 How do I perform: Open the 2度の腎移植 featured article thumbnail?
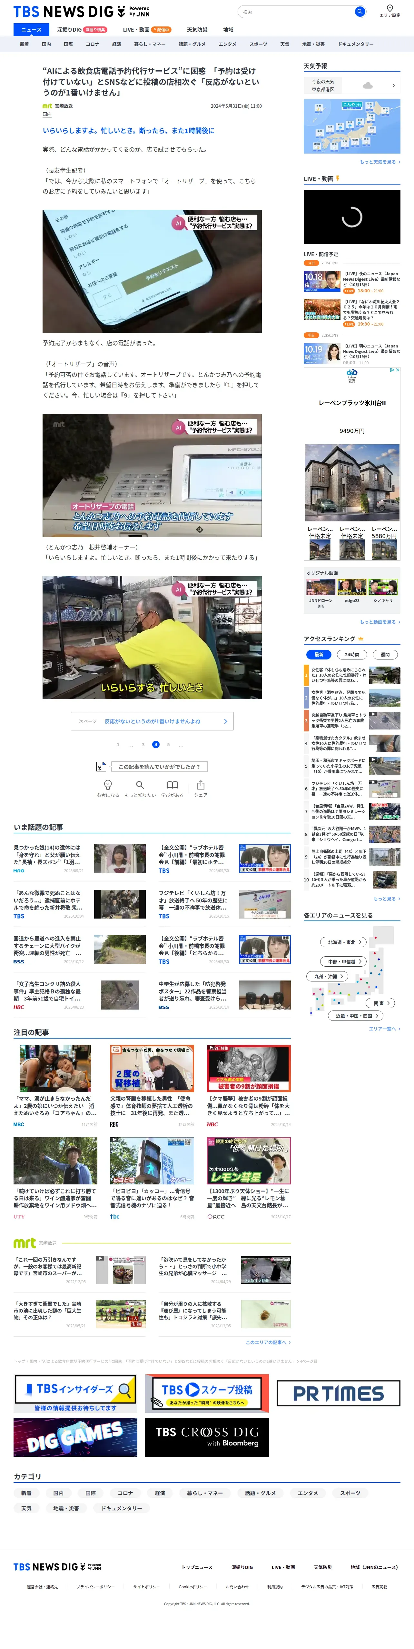coord(152,1068)
